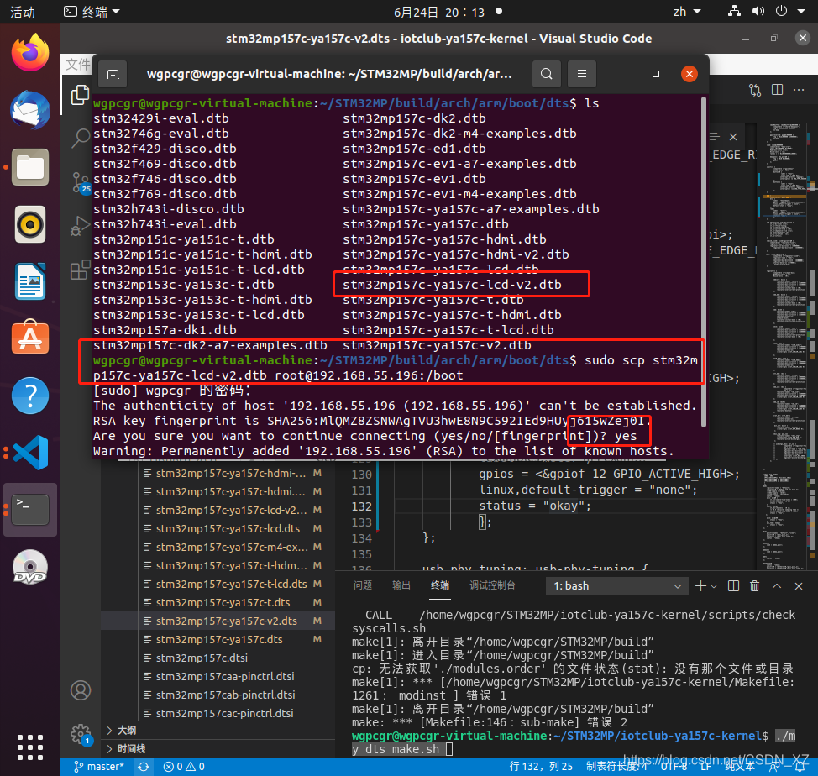Show all applications grid

point(30,747)
